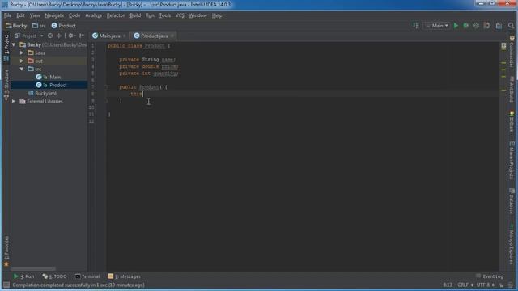Open the Tools menu
The height and width of the screenshot is (291, 518).
pos(165,15)
